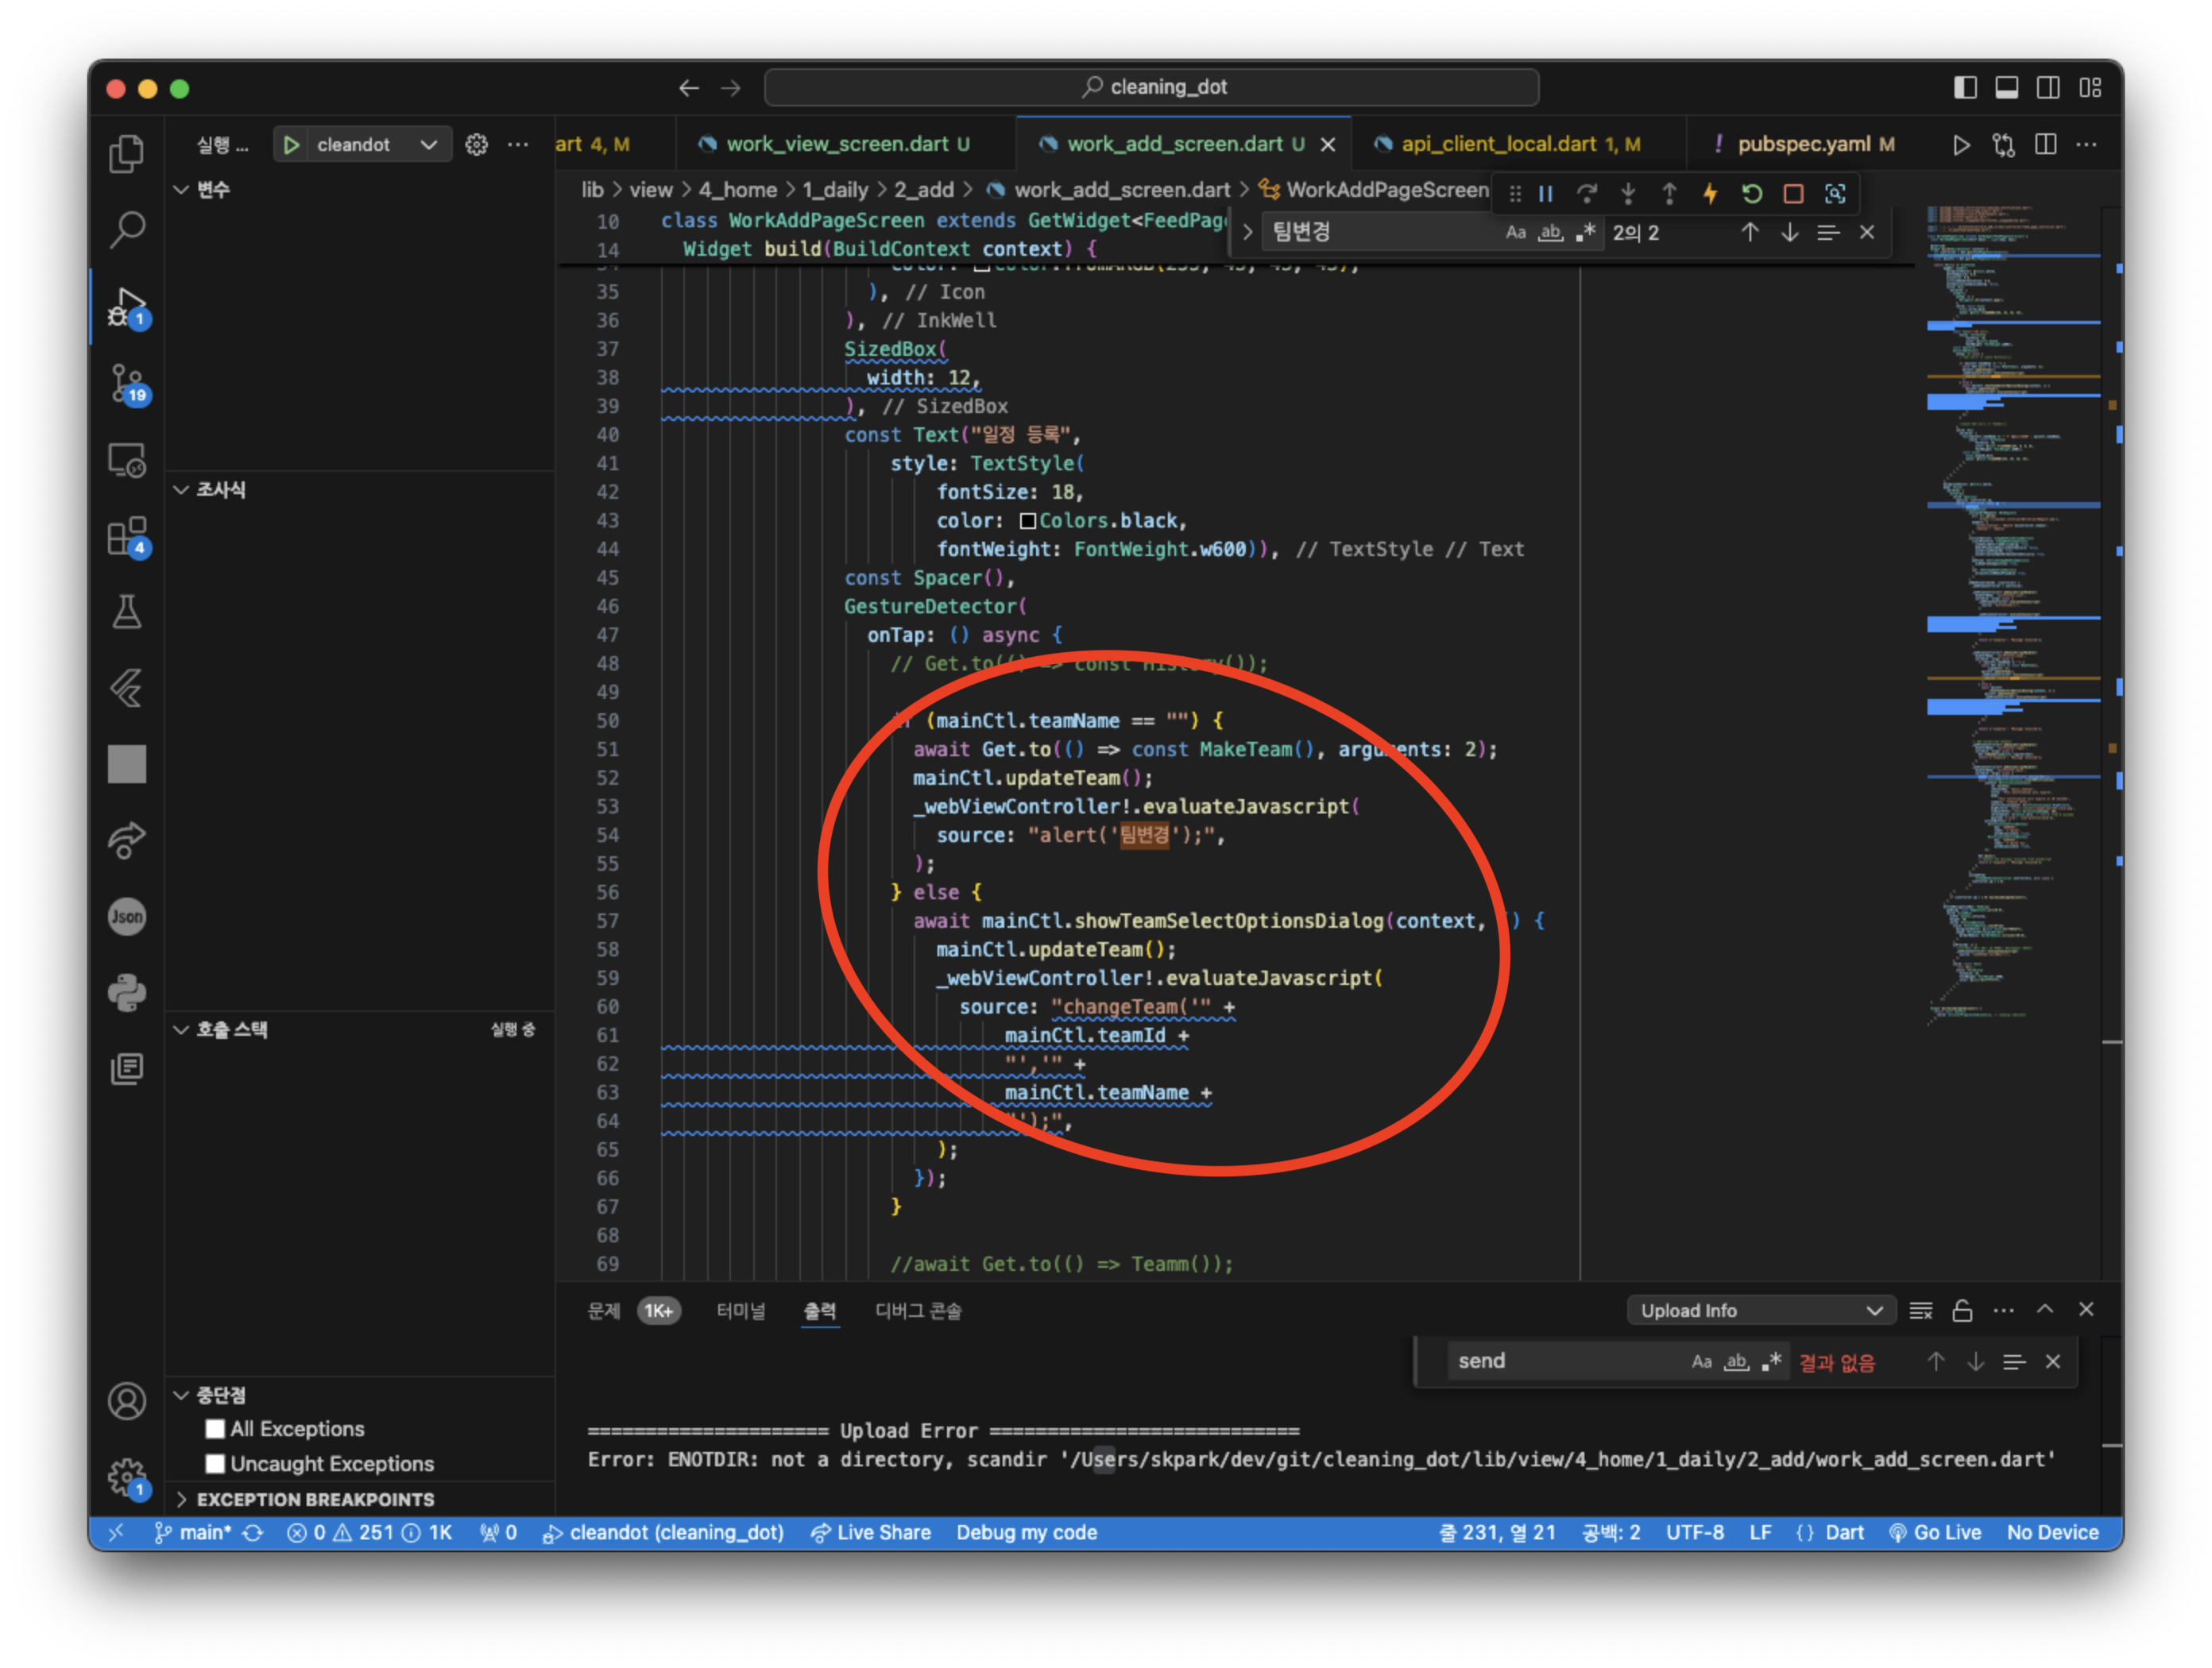Screen dimensions: 2212x1668
Task: Open the Search view in activity bar
Action: tap(127, 230)
